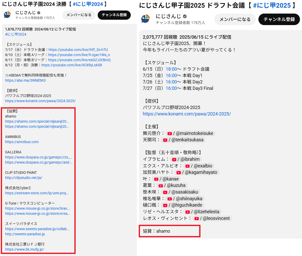
Task: Click チャンネル登録 in the 2024 決勝 panel
Action: (x=114, y=15)
